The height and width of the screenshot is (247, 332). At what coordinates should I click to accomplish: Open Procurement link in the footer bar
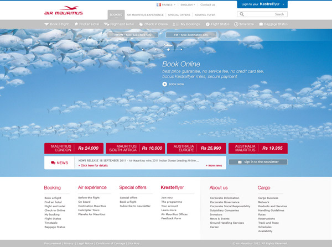click(x=53, y=244)
